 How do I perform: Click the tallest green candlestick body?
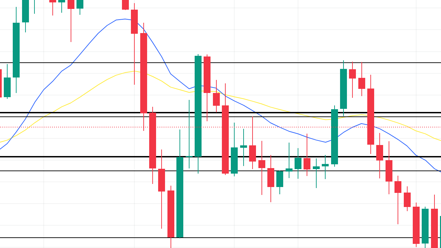[198, 106]
